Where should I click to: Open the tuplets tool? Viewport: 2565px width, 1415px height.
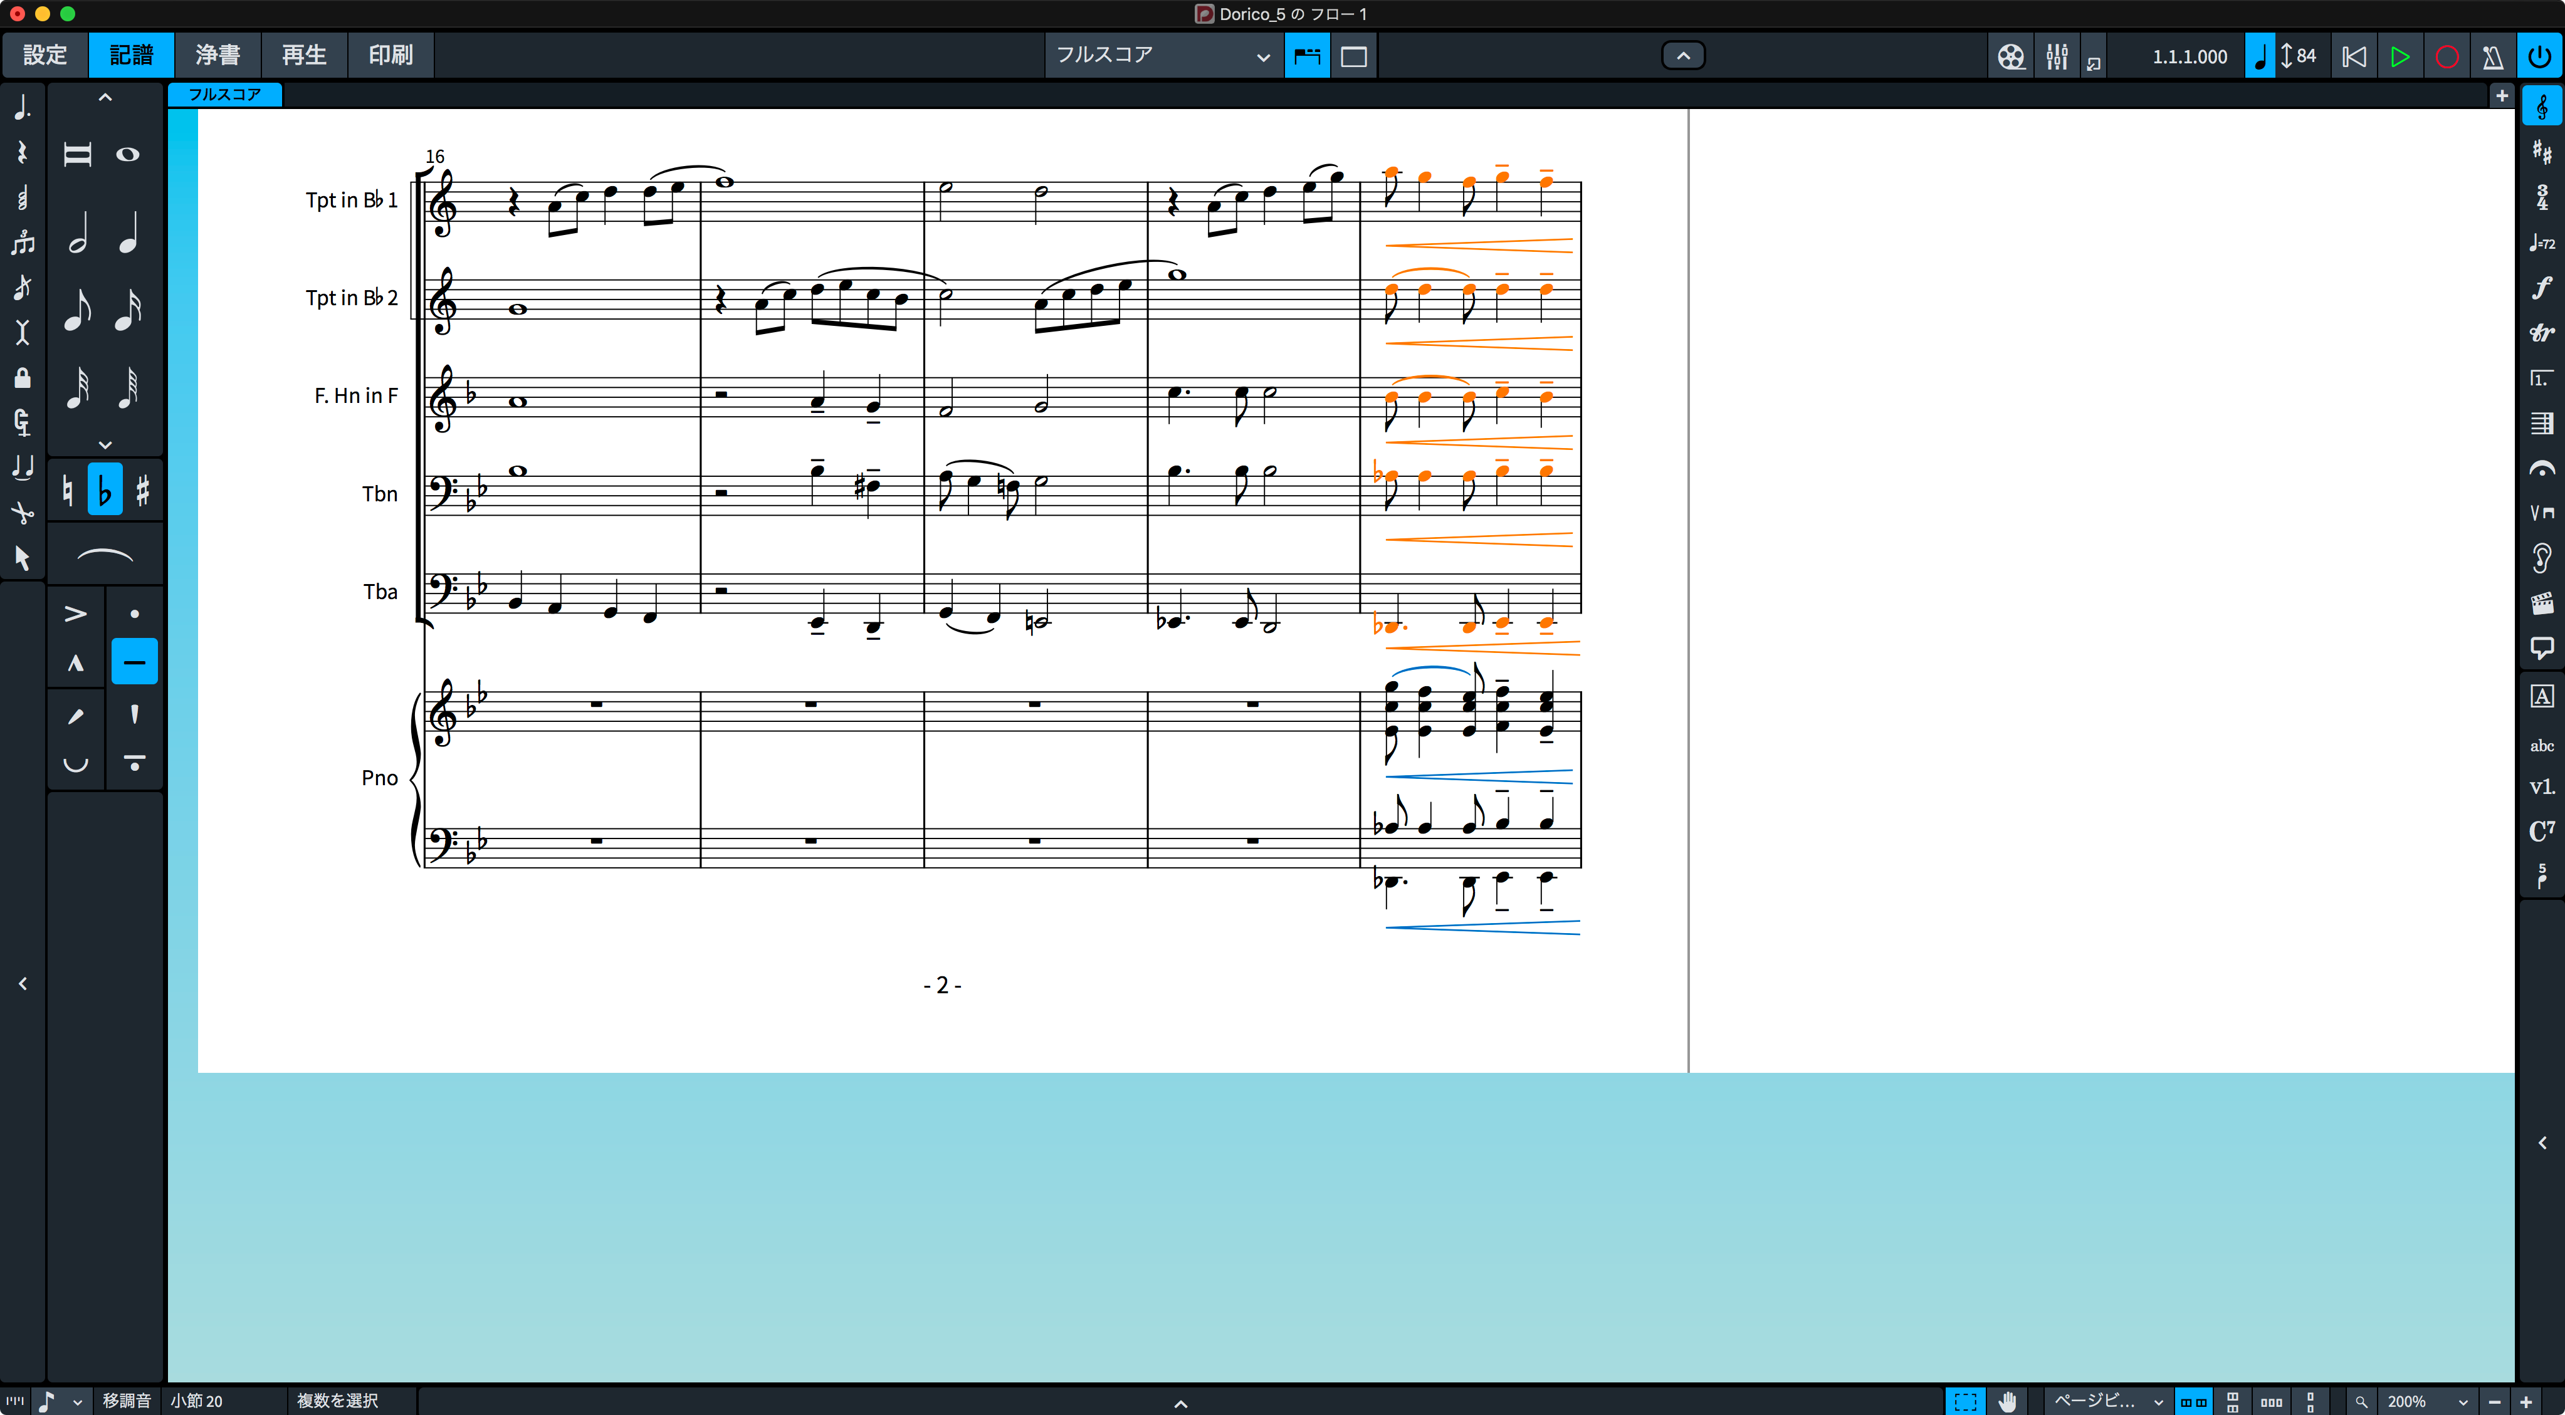22,242
